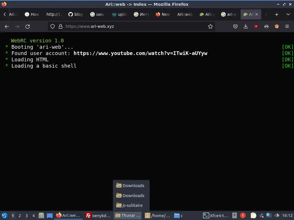Image resolution: width=294 pixels, height=220 pixels.
Task: Switch to workspace 2
Action: [x=20, y=216]
